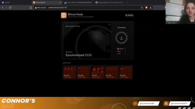Switch to the Block 961639 tab
This screenshot has height=109, width=195.
[x=78, y=3]
